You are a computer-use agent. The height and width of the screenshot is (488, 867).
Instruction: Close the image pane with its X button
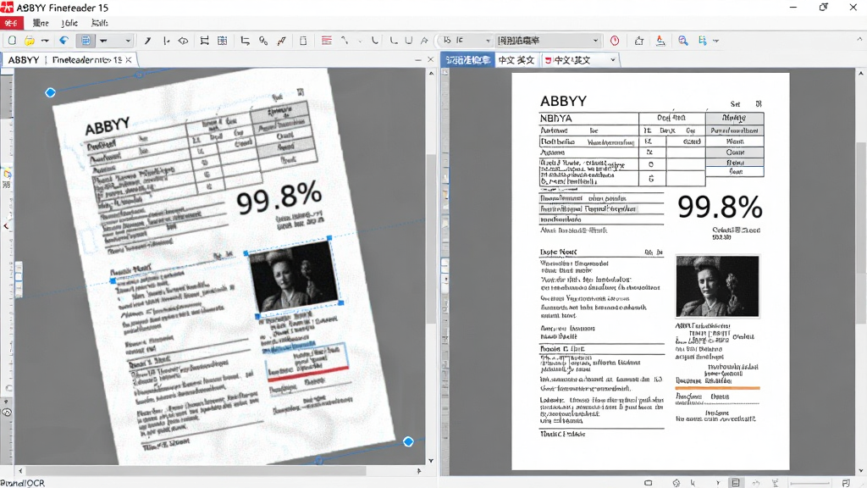431,60
